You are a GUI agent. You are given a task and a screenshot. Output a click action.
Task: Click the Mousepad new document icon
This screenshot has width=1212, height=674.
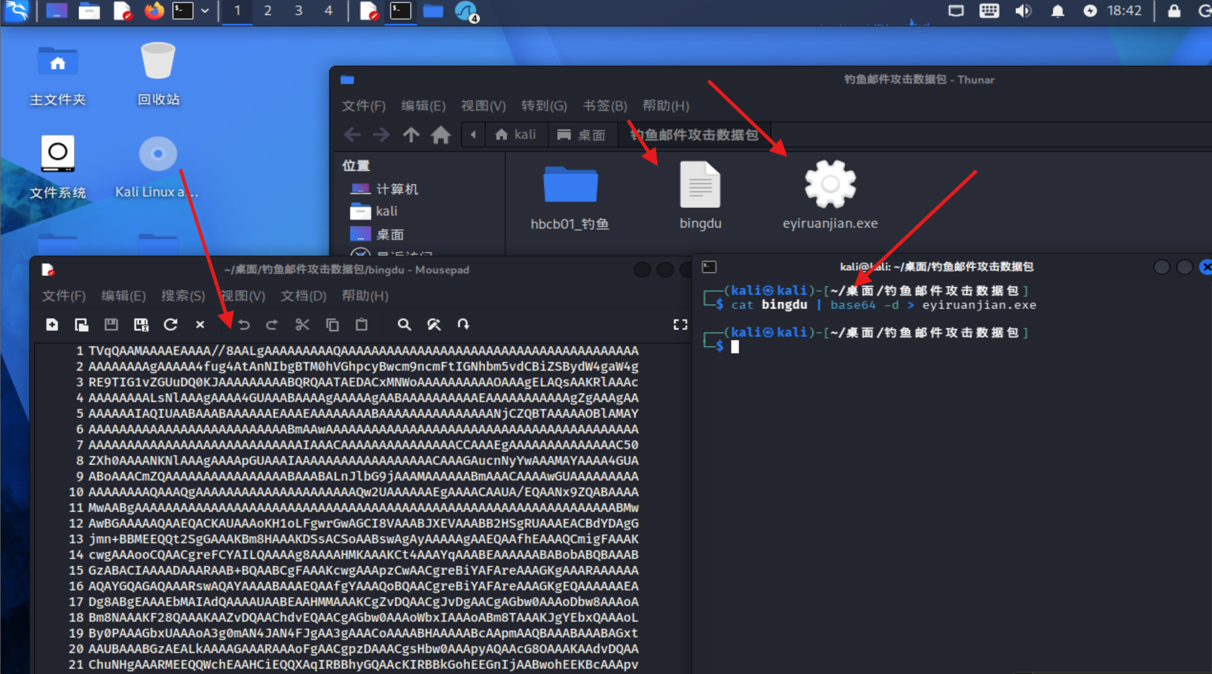click(x=52, y=324)
